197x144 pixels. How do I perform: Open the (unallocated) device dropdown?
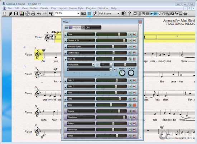point(93,65)
